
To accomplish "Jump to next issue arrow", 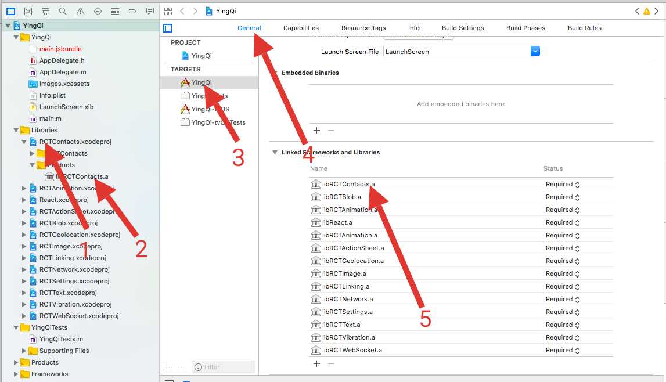I will [x=657, y=11].
